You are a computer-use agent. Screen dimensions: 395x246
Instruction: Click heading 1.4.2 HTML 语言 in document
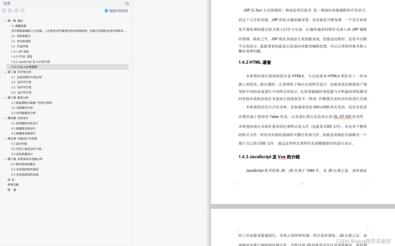(255, 62)
